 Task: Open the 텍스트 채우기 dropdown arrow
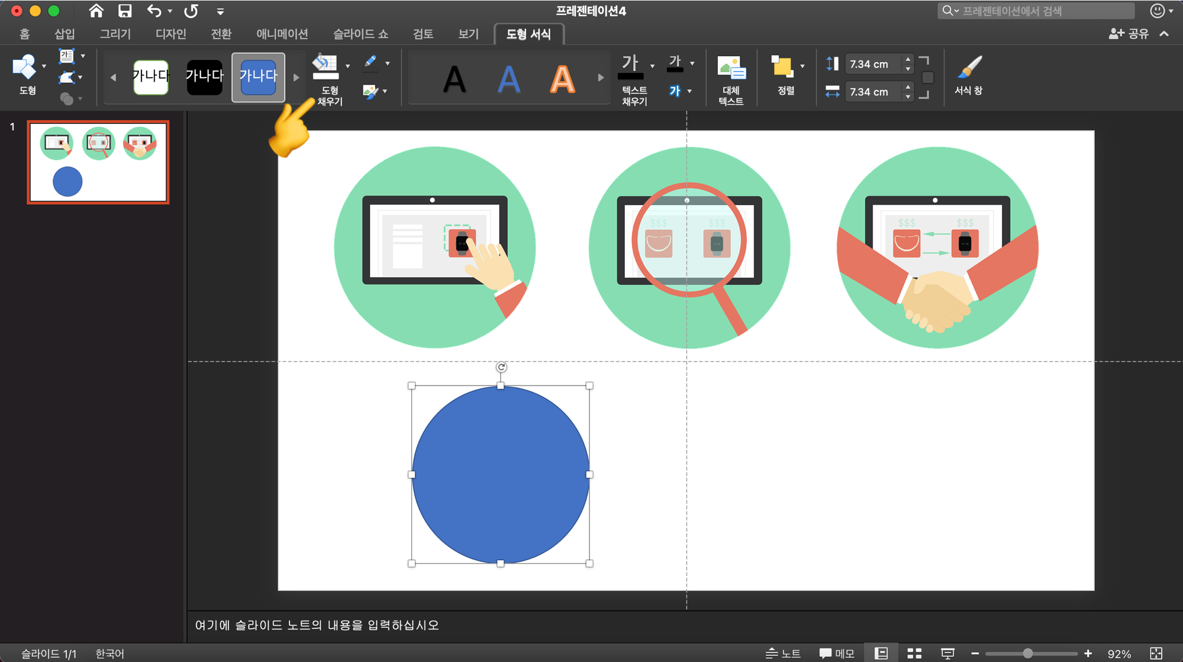652,66
